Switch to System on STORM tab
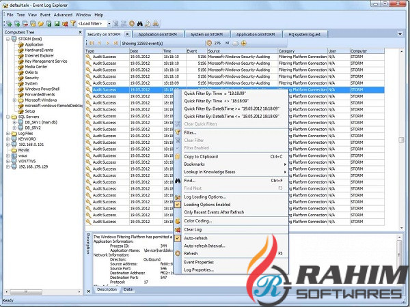This screenshot has height=307, width=410. pyautogui.click(x=207, y=34)
